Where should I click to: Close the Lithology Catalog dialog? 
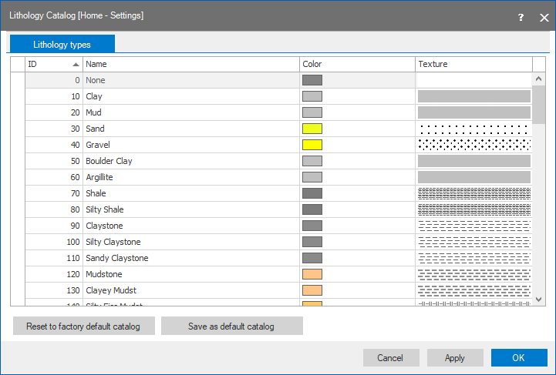tap(544, 16)
